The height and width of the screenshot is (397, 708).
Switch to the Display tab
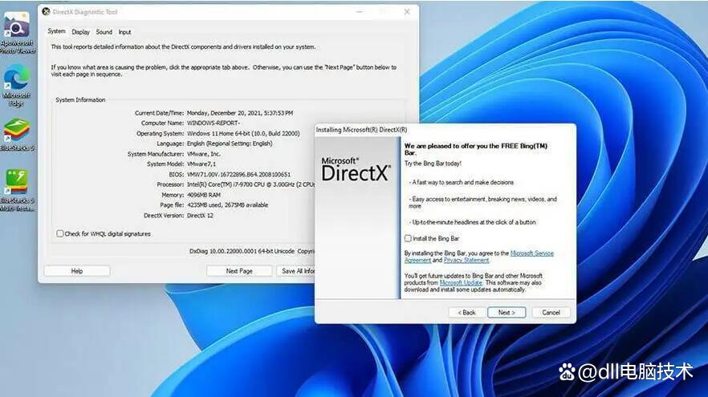80,32
